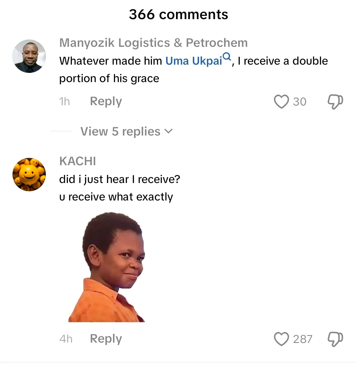Click the 30 likes count
This screenshot has width=356, height=367.
coord(300,102)
